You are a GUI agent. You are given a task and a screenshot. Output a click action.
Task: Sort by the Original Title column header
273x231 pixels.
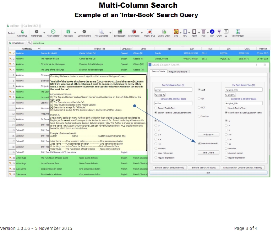click(100, 49)
